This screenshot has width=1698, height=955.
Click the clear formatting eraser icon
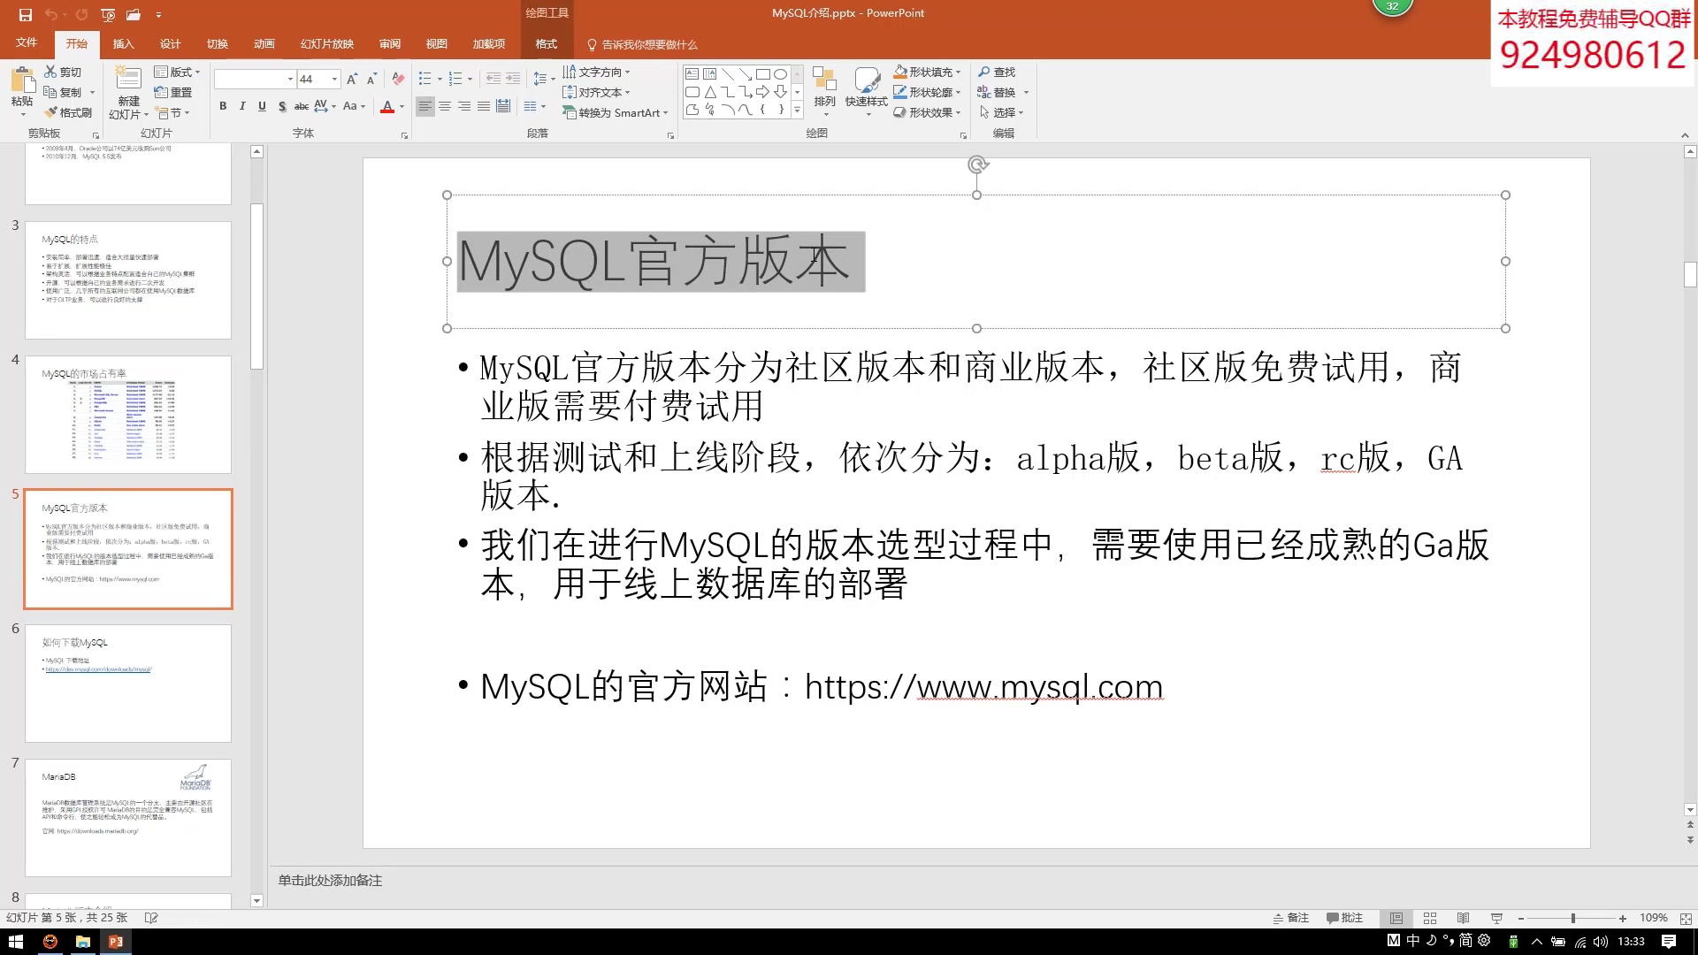[398, 80]
